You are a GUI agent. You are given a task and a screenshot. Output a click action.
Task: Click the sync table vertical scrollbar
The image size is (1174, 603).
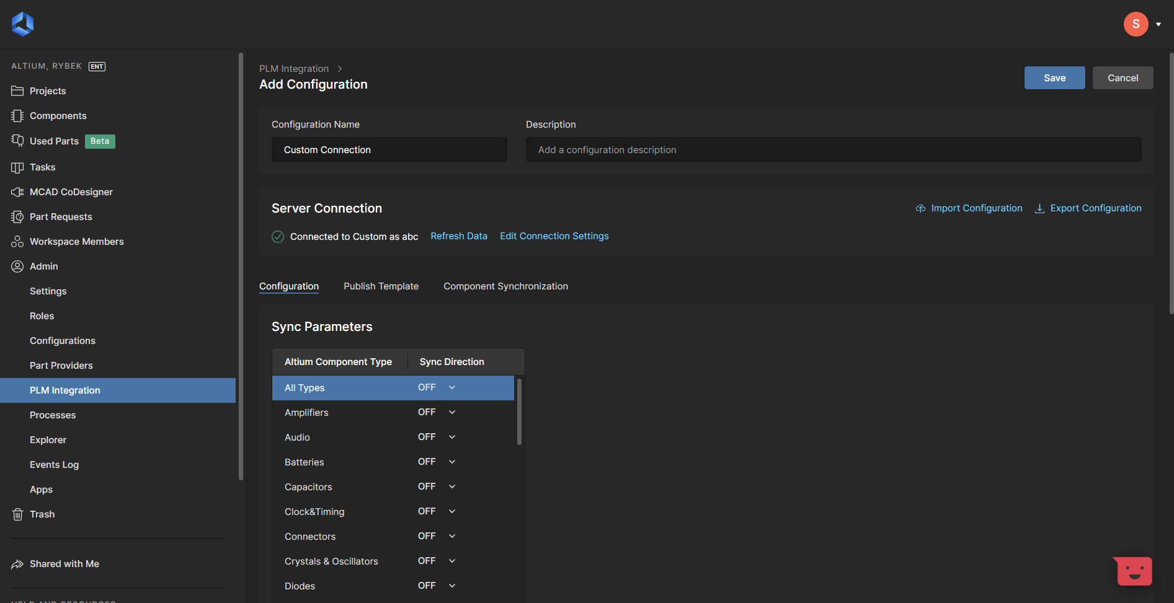519,412
